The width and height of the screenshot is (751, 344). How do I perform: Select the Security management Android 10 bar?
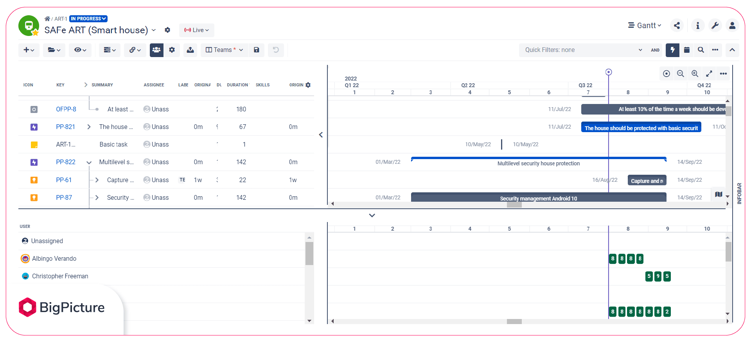pos(539,197)
